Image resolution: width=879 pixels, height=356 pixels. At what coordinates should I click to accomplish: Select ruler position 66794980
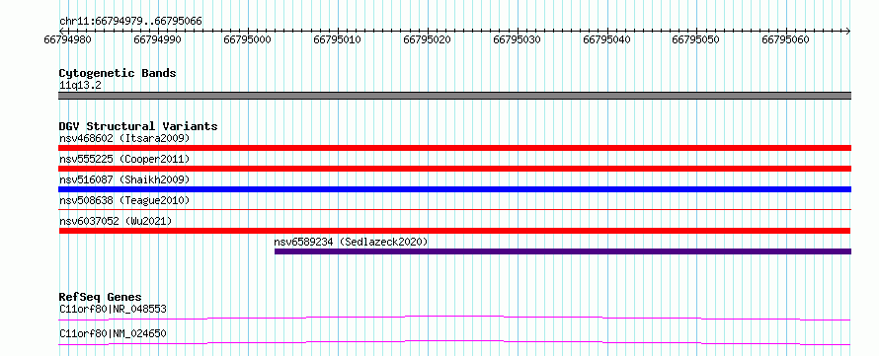[x=67, y=39]
